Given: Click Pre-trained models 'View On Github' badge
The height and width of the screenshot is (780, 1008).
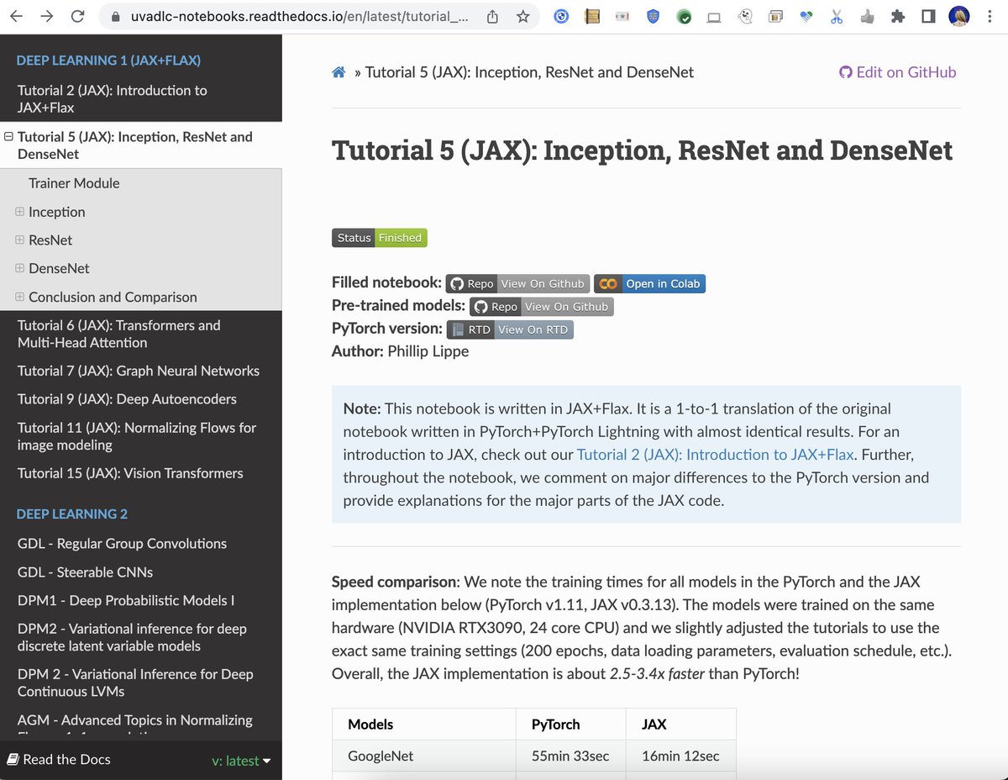Looking at the screenshot, I should pyautogui.click(x=541, y=307).
